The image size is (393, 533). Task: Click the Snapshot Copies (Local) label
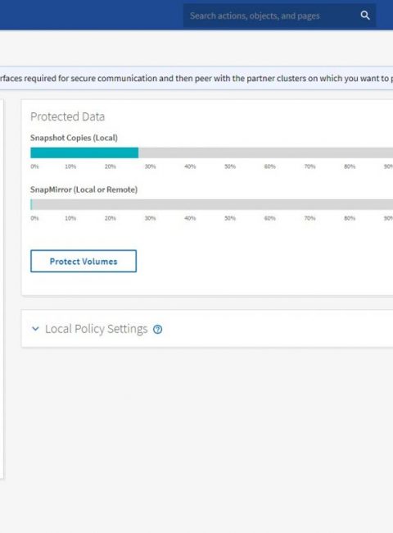coord(74,138)
